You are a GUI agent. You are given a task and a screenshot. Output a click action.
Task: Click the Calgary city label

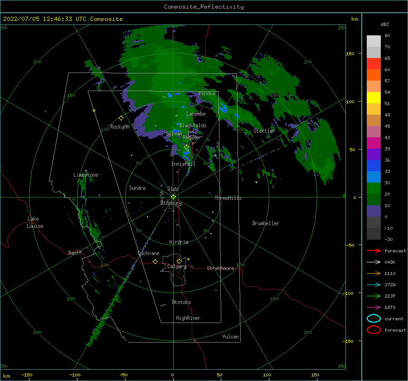pos(177,266)
